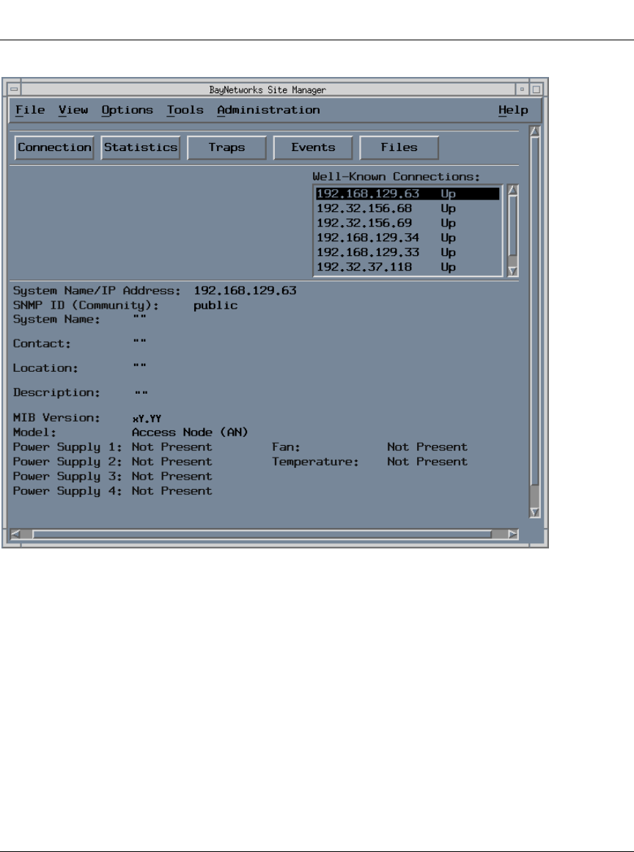This screenshot has height=852, width=634.
Task: Open the Traps button
Action: (226, 148)
